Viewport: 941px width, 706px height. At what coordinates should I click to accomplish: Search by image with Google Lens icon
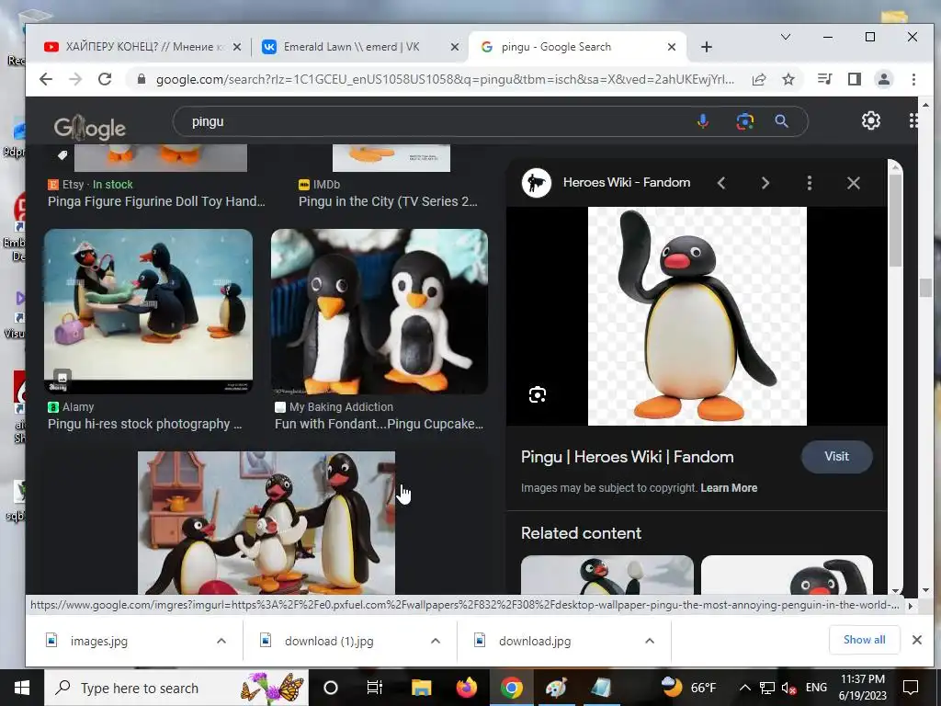[744, 121]
